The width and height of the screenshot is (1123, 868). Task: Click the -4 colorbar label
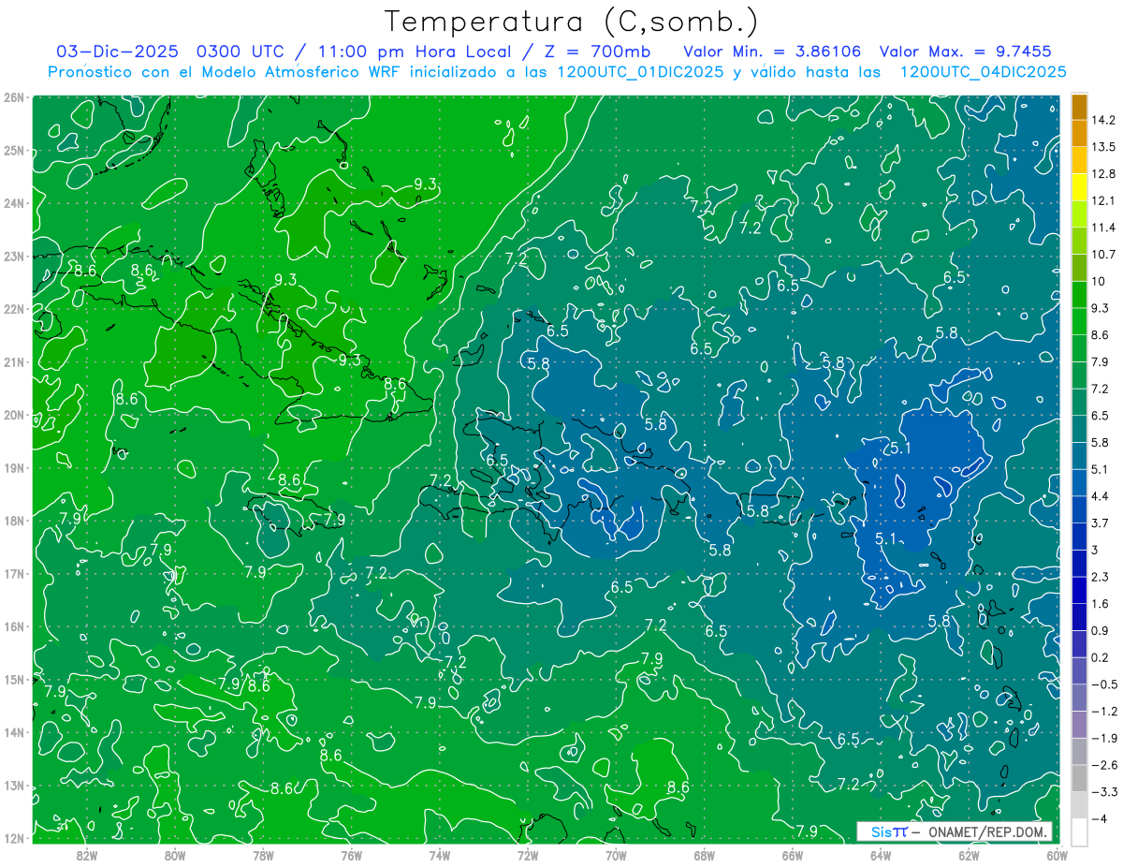pyautogui.click(x=1099, y=819)
